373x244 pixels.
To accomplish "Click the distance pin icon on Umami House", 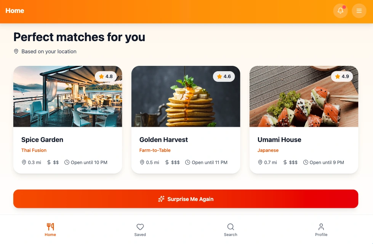I will click(x=260, y=162).
